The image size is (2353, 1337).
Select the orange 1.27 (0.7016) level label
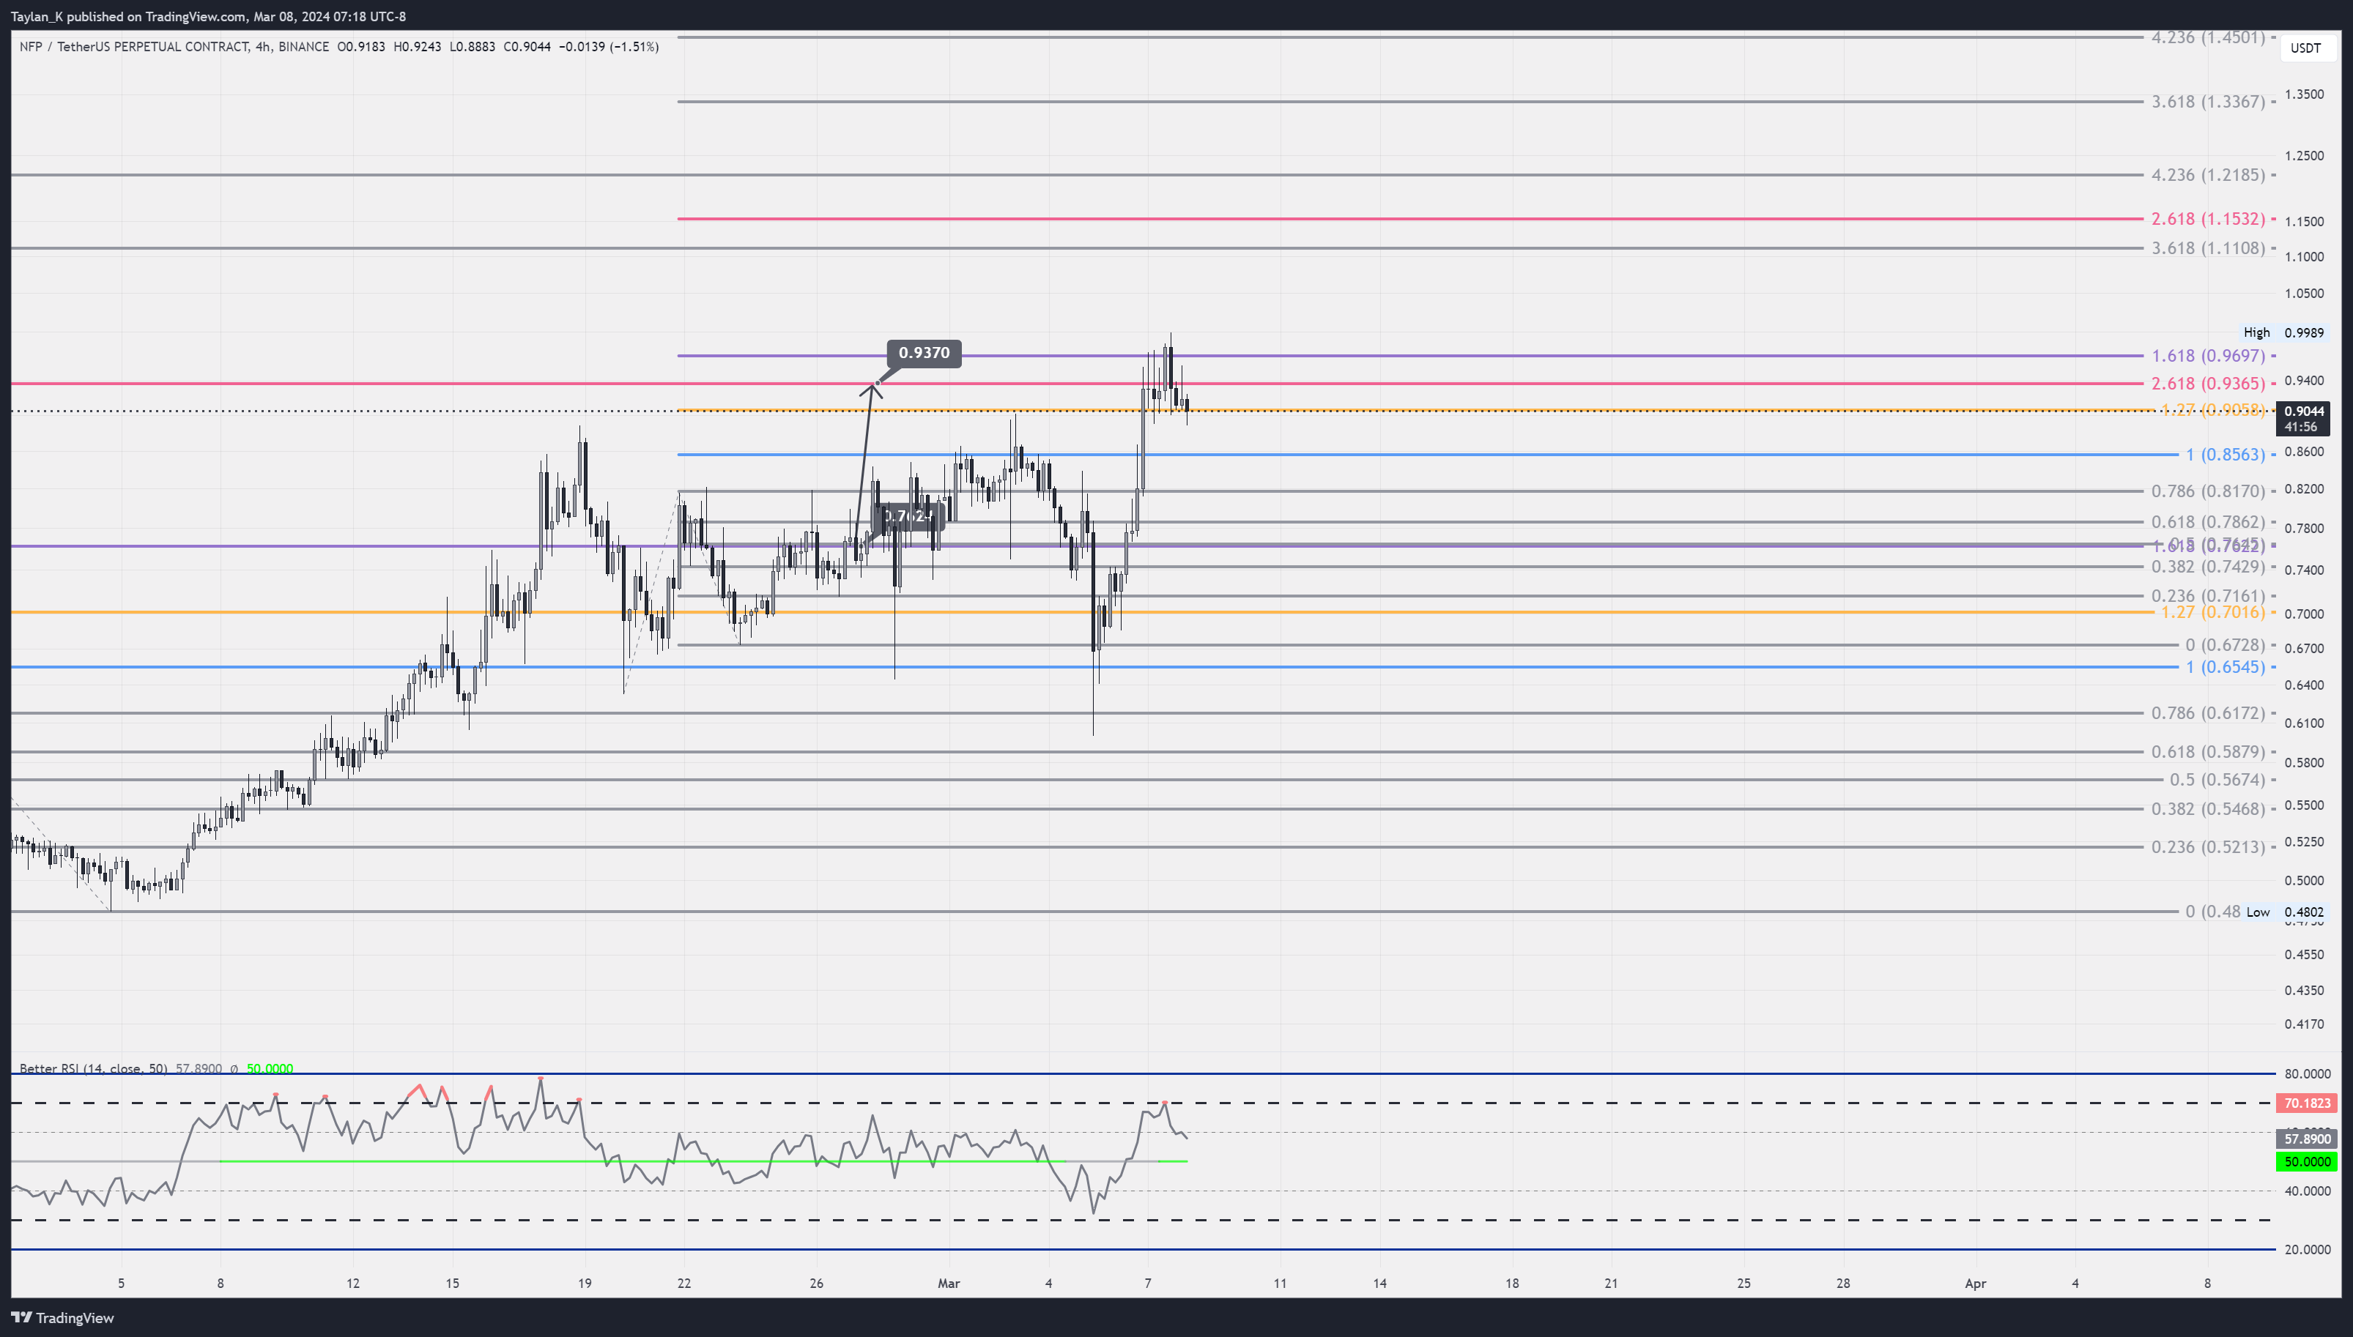[2213, 612]
